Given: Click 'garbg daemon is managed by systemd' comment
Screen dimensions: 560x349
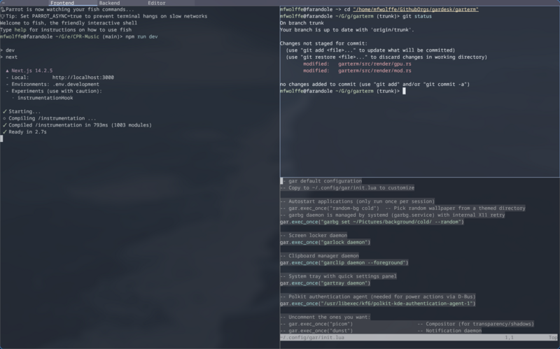Looking at the screenshot, I should coord(393,215).
